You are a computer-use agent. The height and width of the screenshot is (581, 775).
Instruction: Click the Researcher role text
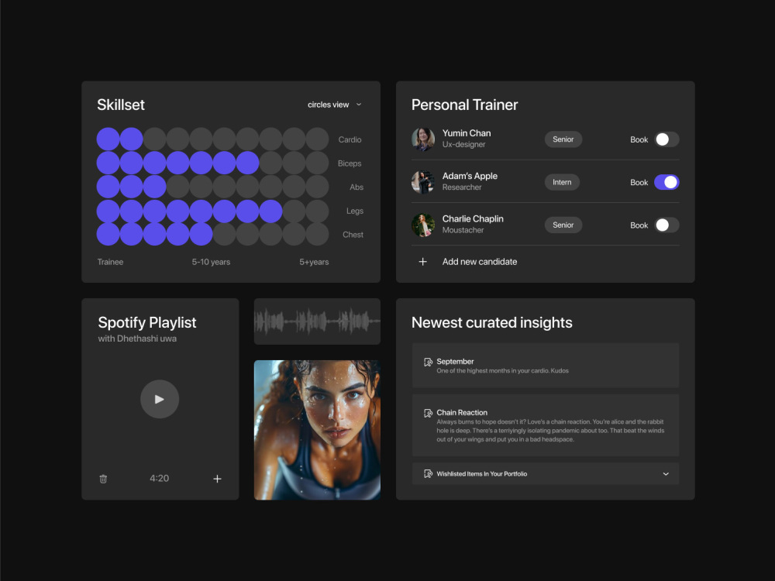462,187
